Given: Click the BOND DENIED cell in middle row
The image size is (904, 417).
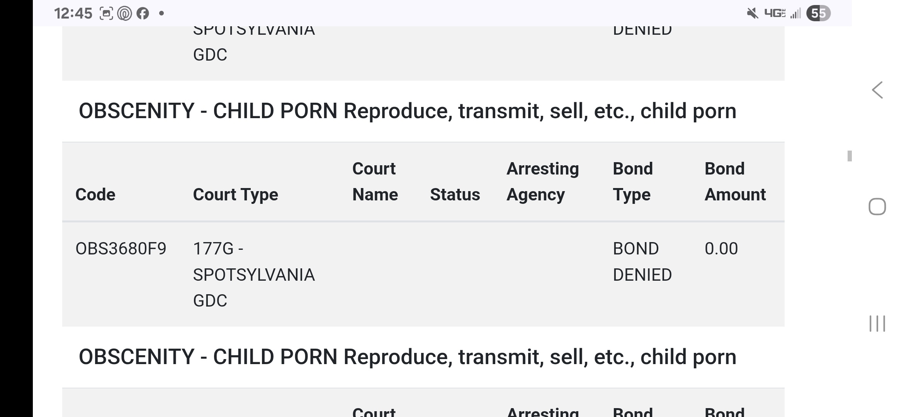Looking at the screenshot, I should [642, 262].
